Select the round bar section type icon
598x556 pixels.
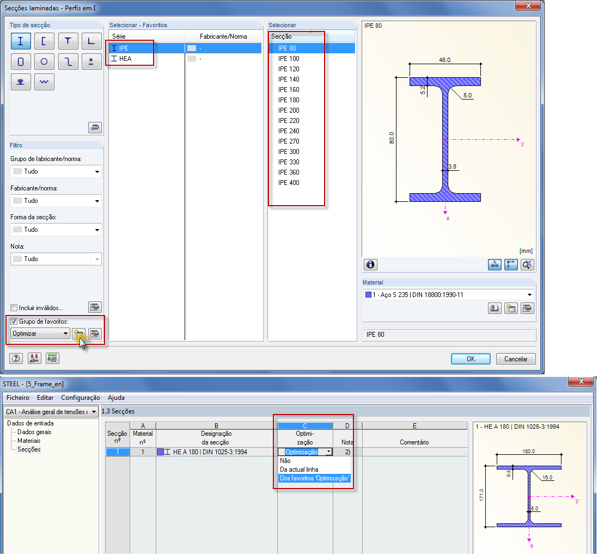coord(91,61)
